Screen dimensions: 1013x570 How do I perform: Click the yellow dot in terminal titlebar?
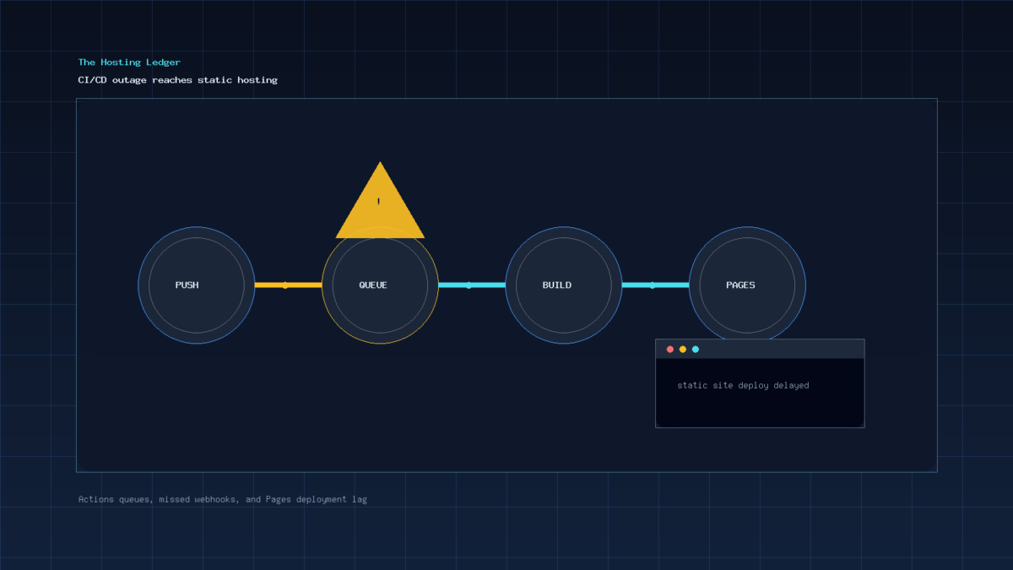click(683, 349)
